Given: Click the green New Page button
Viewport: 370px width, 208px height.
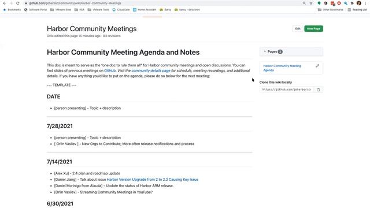Looking at the screenshot, I should point(313,28).
